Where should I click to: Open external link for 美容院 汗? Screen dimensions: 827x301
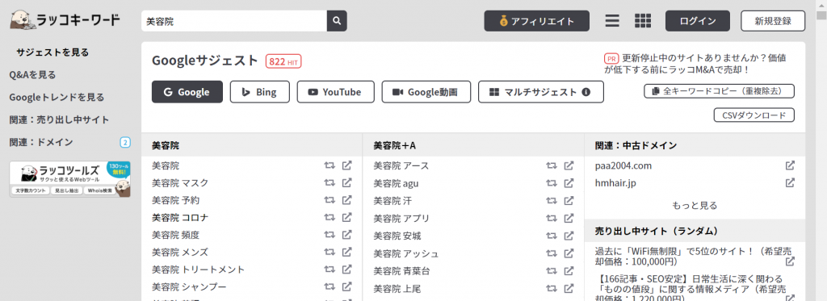coord(569,201)
